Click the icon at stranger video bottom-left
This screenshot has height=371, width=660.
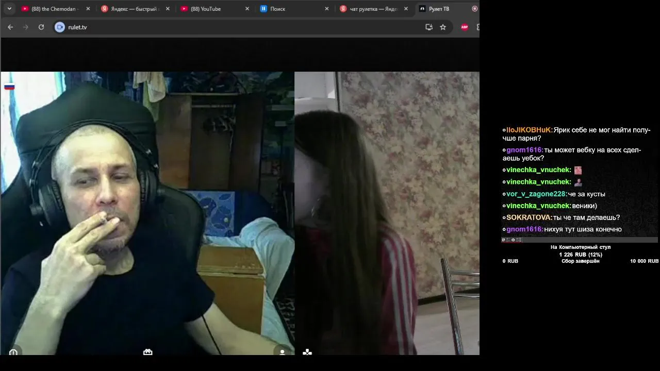tap(307, 352)
